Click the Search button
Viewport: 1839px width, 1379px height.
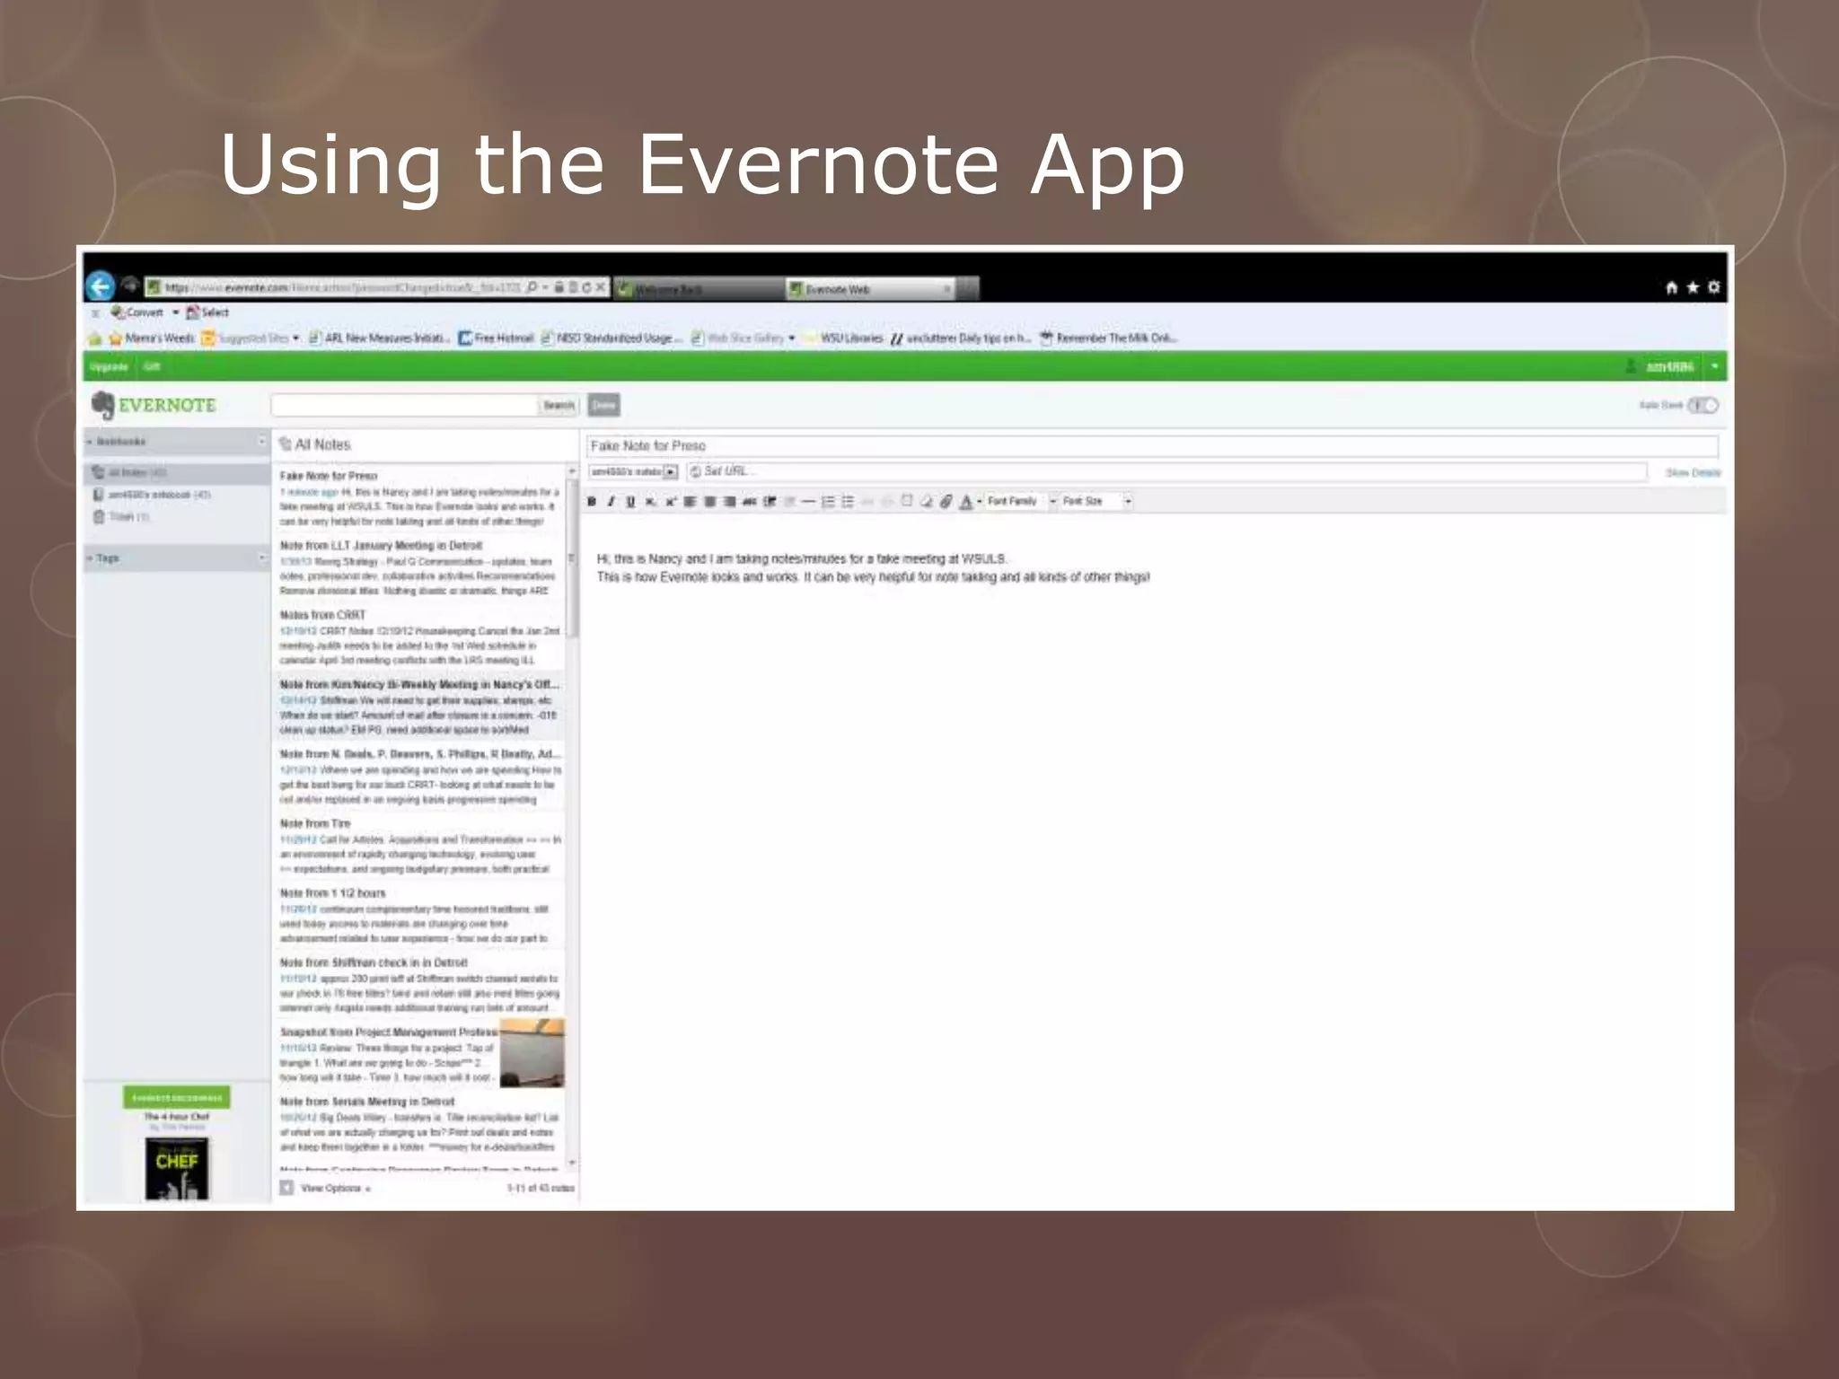point(559,406)
